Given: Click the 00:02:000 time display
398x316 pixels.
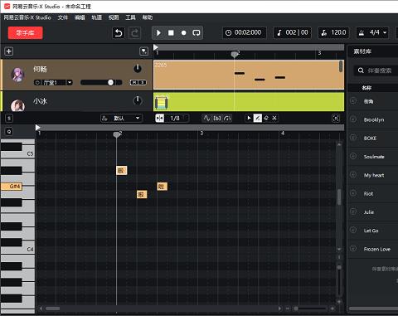Looking at the screenshot, I should coord(245,32).
